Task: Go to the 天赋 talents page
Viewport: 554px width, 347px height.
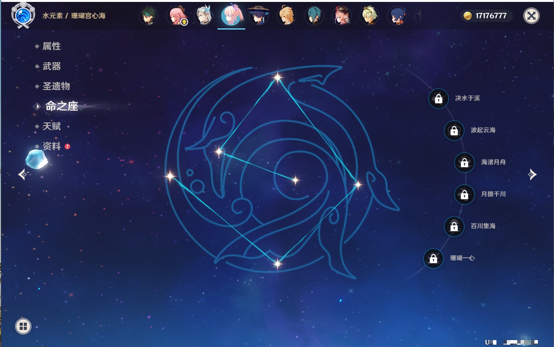Action: [51, 126]
